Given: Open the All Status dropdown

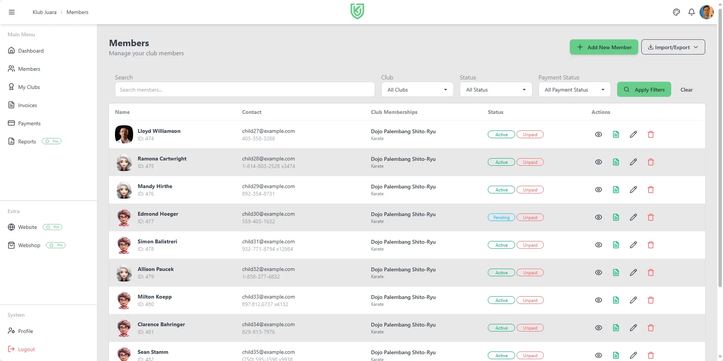Looking at the screenshot, I should 496,90.
